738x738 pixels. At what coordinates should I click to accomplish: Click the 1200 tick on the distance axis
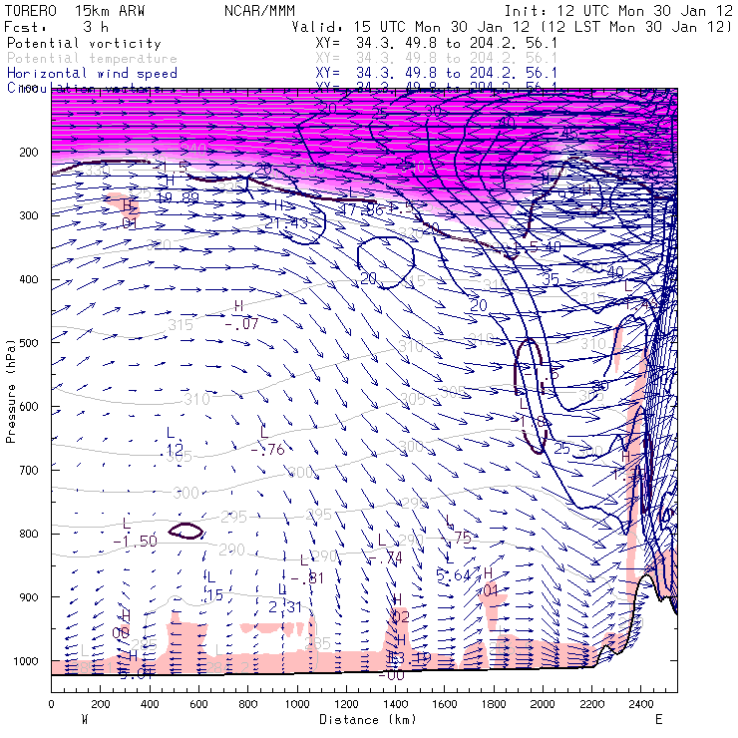(346, 704)
